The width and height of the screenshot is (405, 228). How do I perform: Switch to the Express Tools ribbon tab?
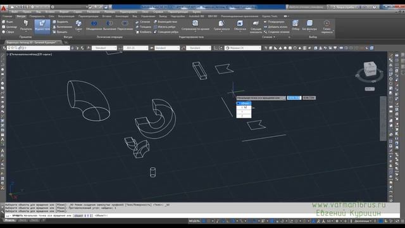(x=270, y=16)
